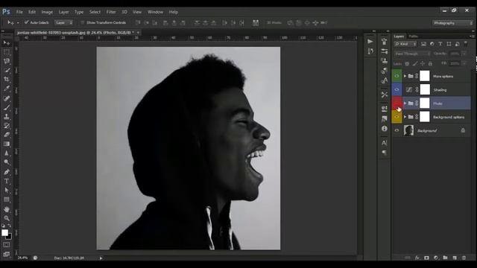477x268 pixels.
Task: Hide the Background layer
Action: click(x=397, y=130)
